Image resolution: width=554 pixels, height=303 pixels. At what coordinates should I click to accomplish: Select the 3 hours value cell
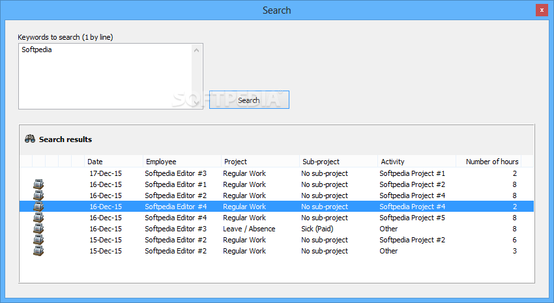click(x=514, y=251)
